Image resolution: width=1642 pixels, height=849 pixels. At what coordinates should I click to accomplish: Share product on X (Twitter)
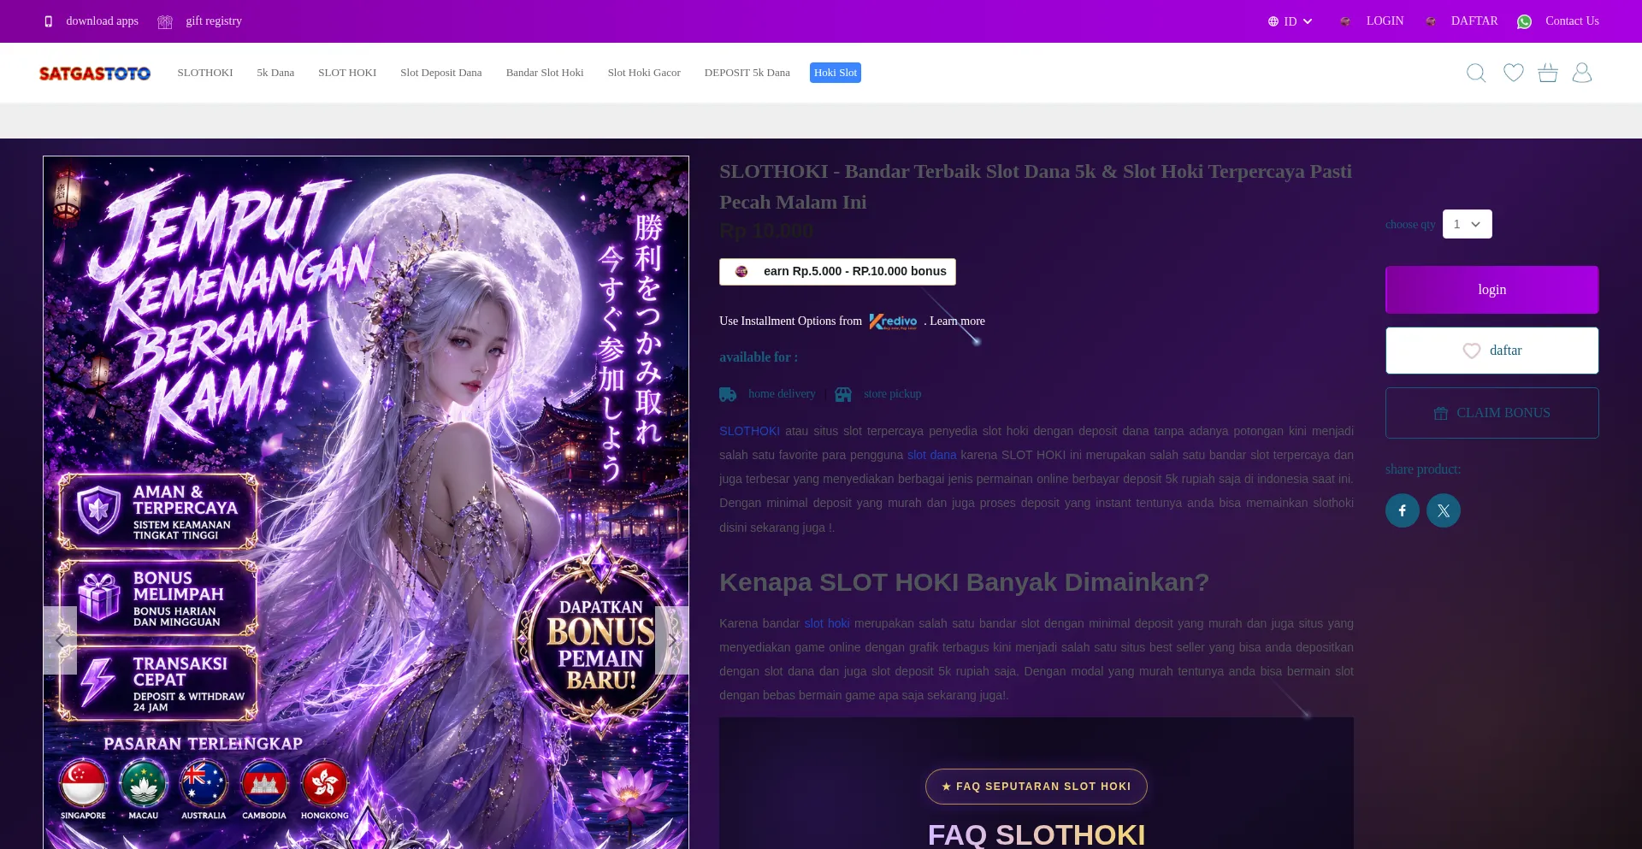click(1444, 510)
